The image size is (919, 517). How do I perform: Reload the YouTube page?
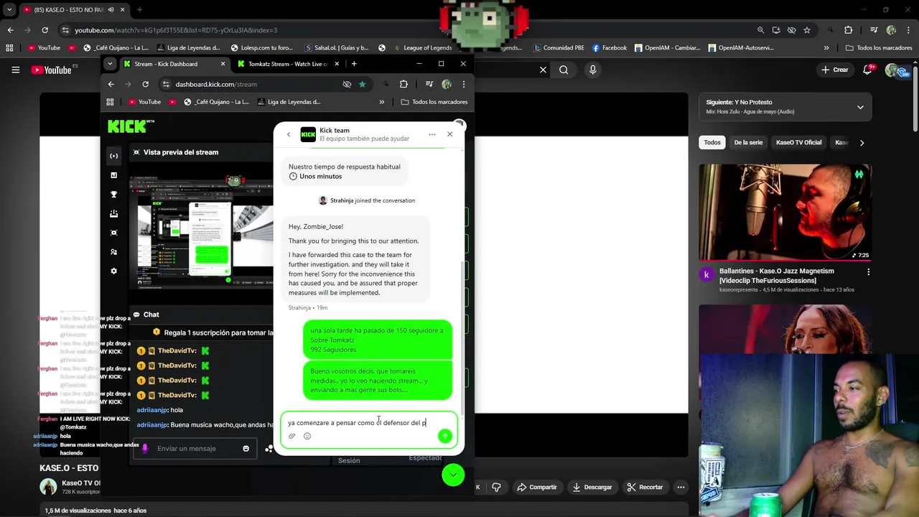click(45, 30)
